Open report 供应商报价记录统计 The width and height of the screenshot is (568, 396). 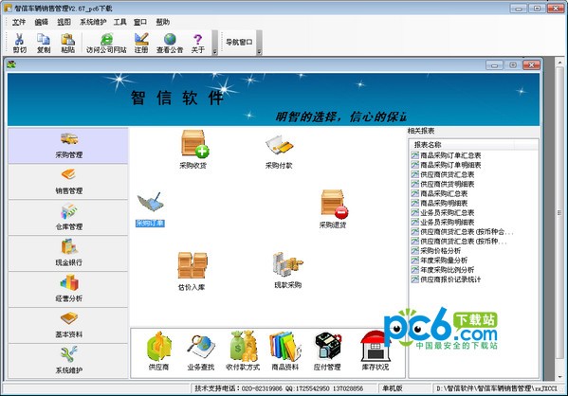pos(446,279)
